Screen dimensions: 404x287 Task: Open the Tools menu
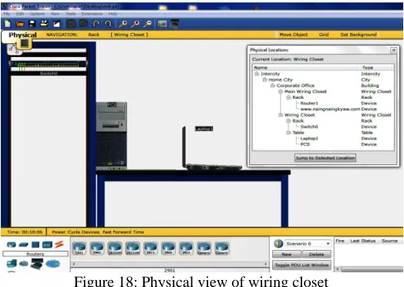point(71,14)
